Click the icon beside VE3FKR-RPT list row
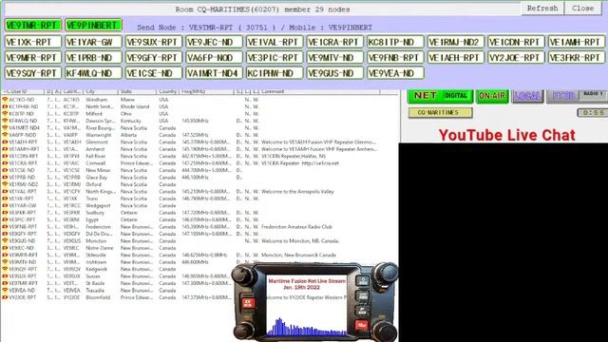Image resolution: width=608 pixels, height=342 pixels. pos(5,213)
